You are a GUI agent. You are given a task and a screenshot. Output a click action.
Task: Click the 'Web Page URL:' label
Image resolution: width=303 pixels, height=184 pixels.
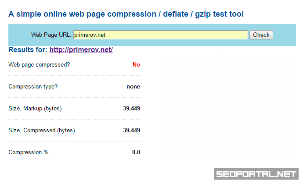pos(51,35)
